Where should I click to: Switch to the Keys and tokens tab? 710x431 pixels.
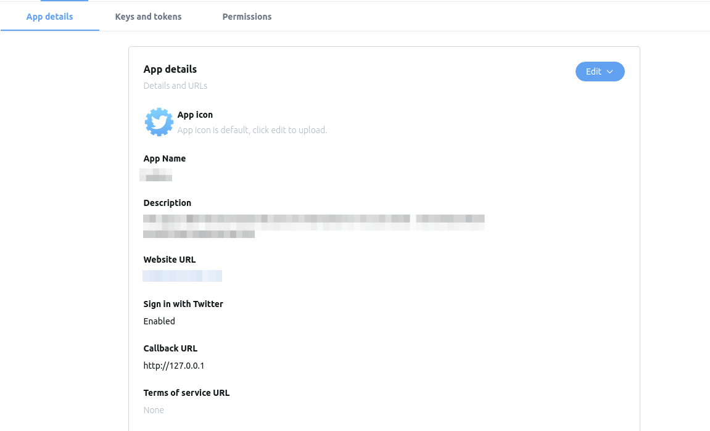pos(148,17)
